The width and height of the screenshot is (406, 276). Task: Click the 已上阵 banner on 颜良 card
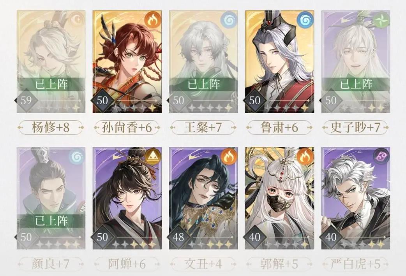click(51, 221)
